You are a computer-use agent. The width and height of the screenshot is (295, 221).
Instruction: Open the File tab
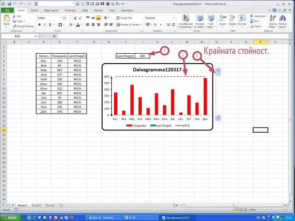pos(7,10)
